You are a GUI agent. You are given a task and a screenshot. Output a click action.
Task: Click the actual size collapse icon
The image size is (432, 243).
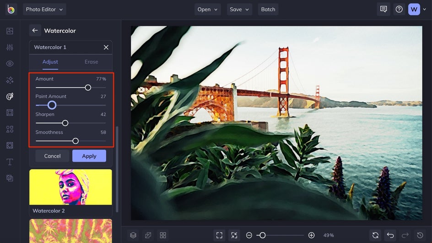[x=234, y=235]
